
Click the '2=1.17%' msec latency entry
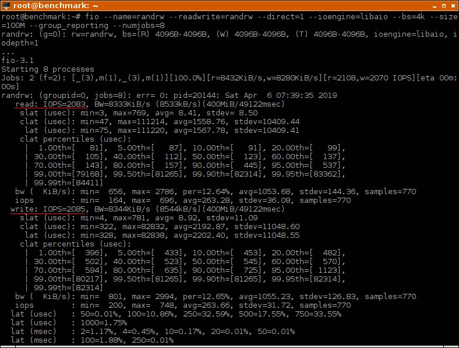click(97, 332)
